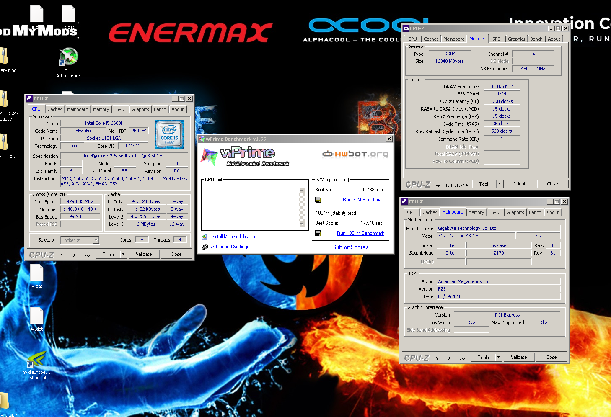Select the iv.dat file icon
This screenshot has height=417, width=611.
pyautogui.click(x=37, y=273)
